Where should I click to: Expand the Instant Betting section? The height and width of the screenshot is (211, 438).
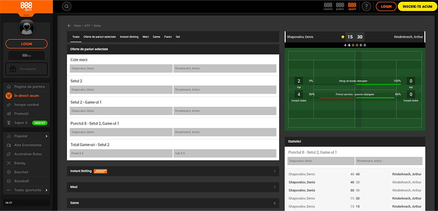pyautogui.click(x=173, y=171)
